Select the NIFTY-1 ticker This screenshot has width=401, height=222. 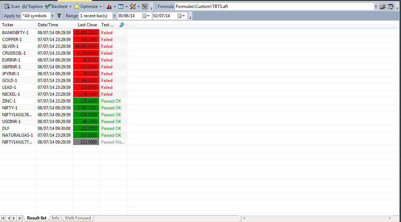(10, 108)
